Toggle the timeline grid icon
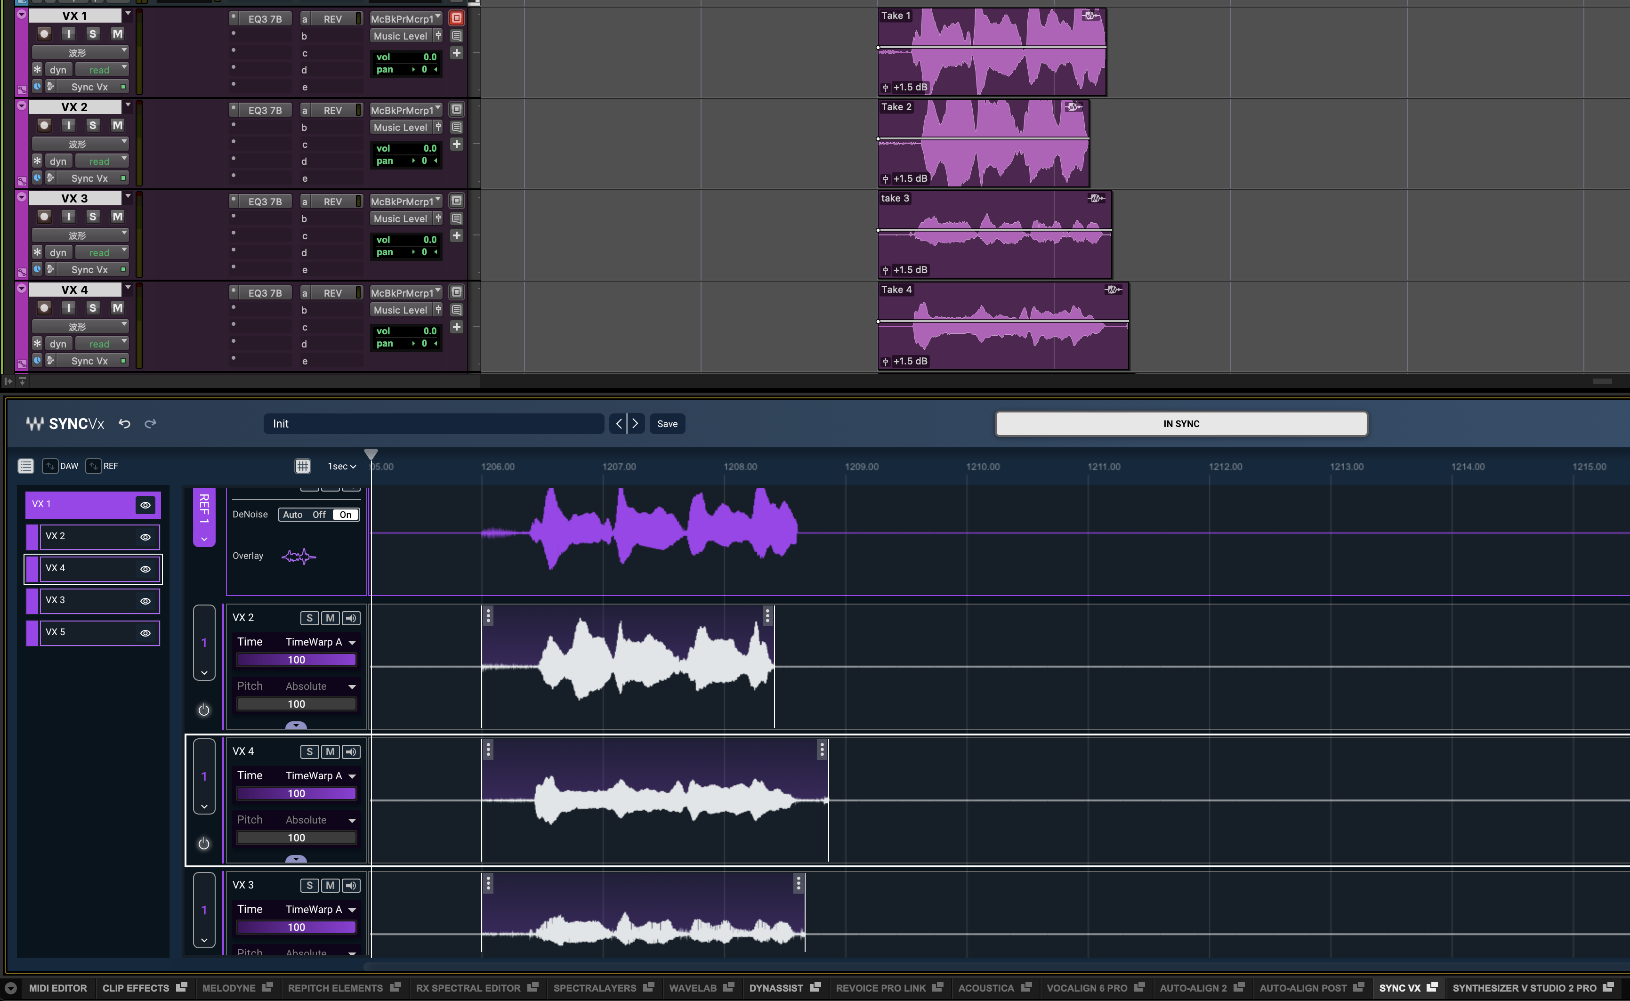 [x=303, y=466]
